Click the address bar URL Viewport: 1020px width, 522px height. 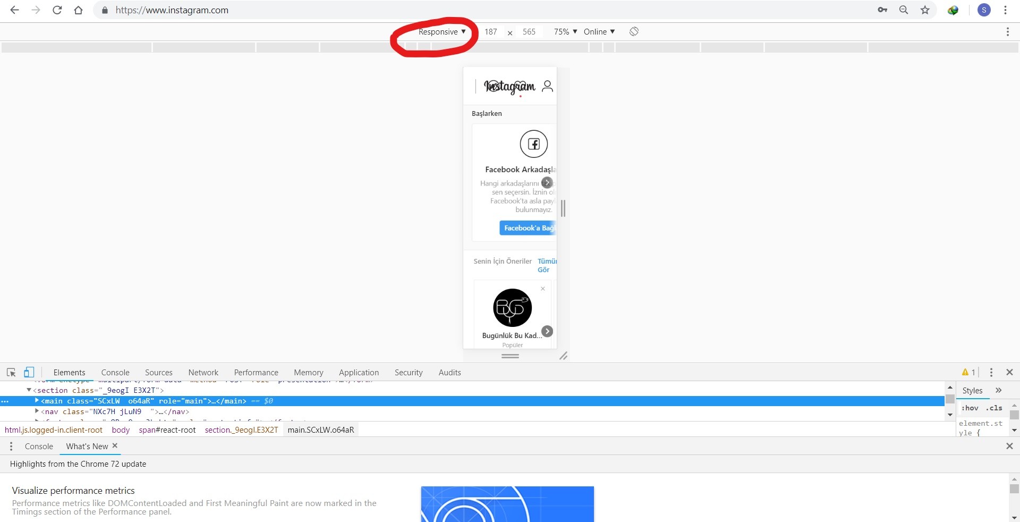(172, 10)
